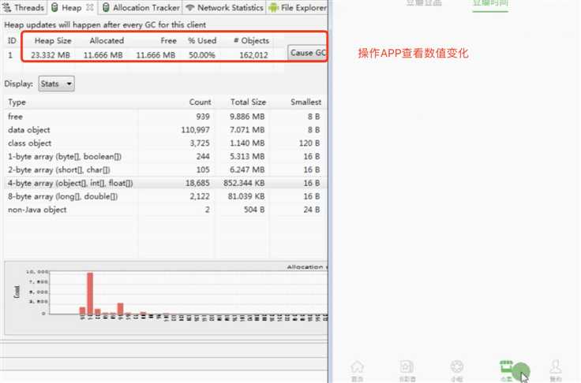Switch to the Allocation Tracker tab
This screenshot has height=383, width=581.
pyautogui.click(x=141, y=7)
